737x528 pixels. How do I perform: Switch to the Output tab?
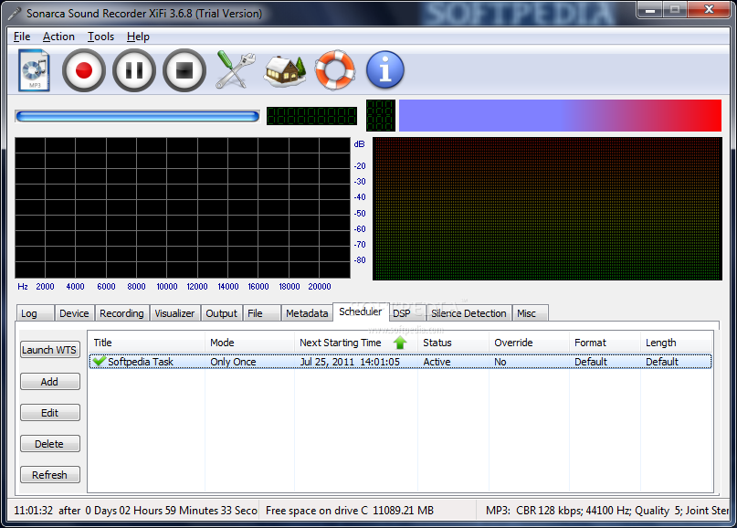pyautogui.click(x=221, y=313)
